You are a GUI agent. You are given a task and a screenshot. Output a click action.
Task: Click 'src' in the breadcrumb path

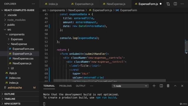tap(44, 10)
